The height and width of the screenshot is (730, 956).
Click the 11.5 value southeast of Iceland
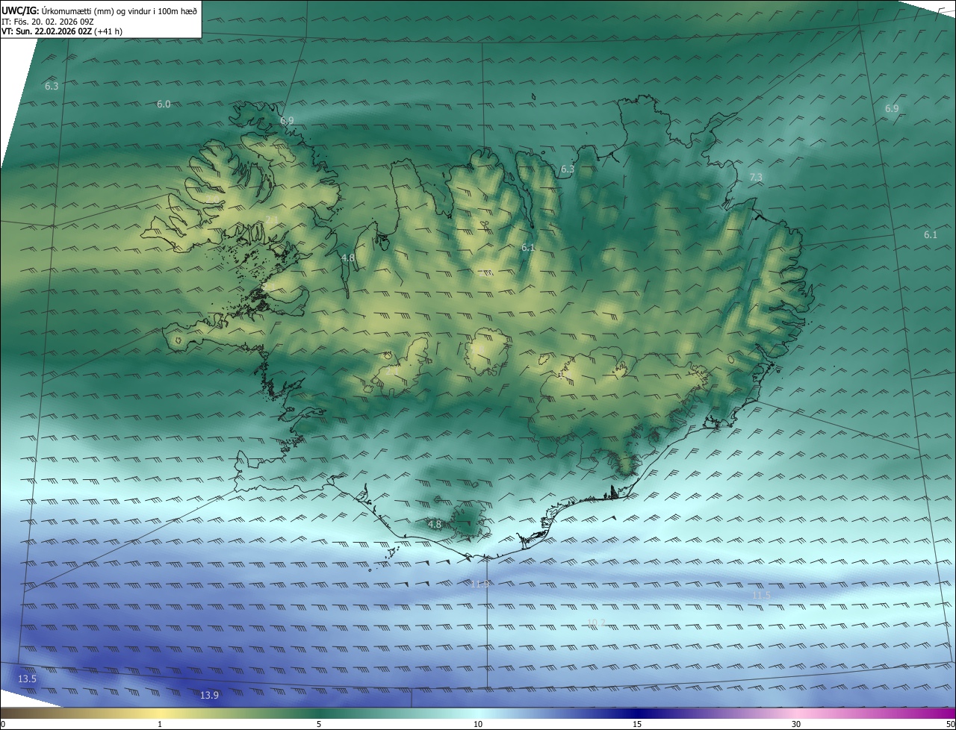click(x=761, y=595)
